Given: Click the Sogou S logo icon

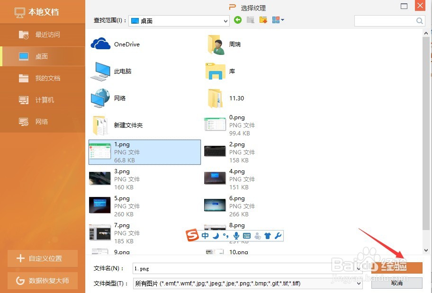Looking at the screenshot, I should [x=192, y=235].
